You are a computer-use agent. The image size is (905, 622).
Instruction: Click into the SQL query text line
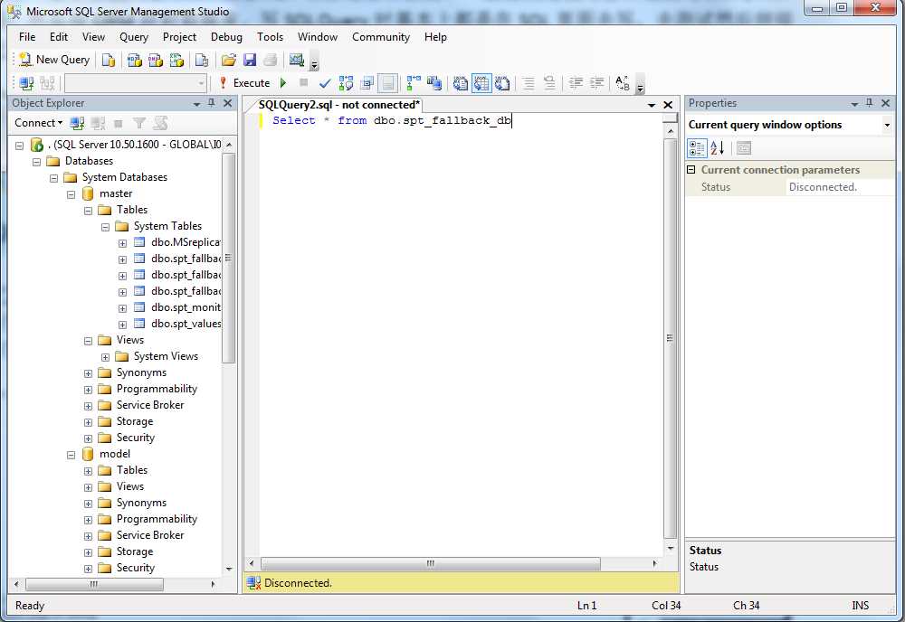391,120
